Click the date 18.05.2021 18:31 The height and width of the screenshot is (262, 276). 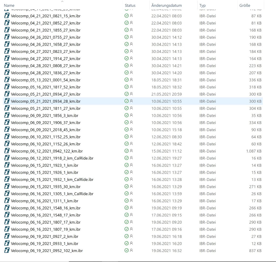point(167,80)
